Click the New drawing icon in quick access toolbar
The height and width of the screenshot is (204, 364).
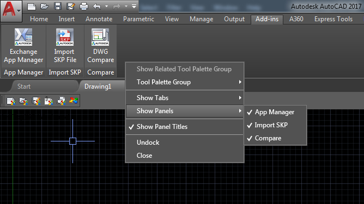click(x=32, y=7)
